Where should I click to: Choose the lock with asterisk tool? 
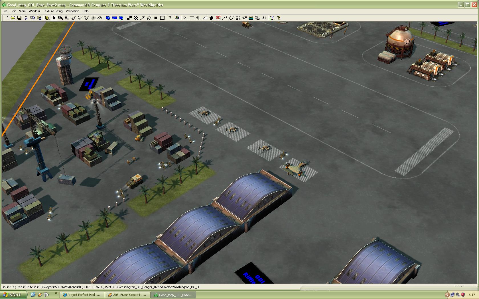67,18
